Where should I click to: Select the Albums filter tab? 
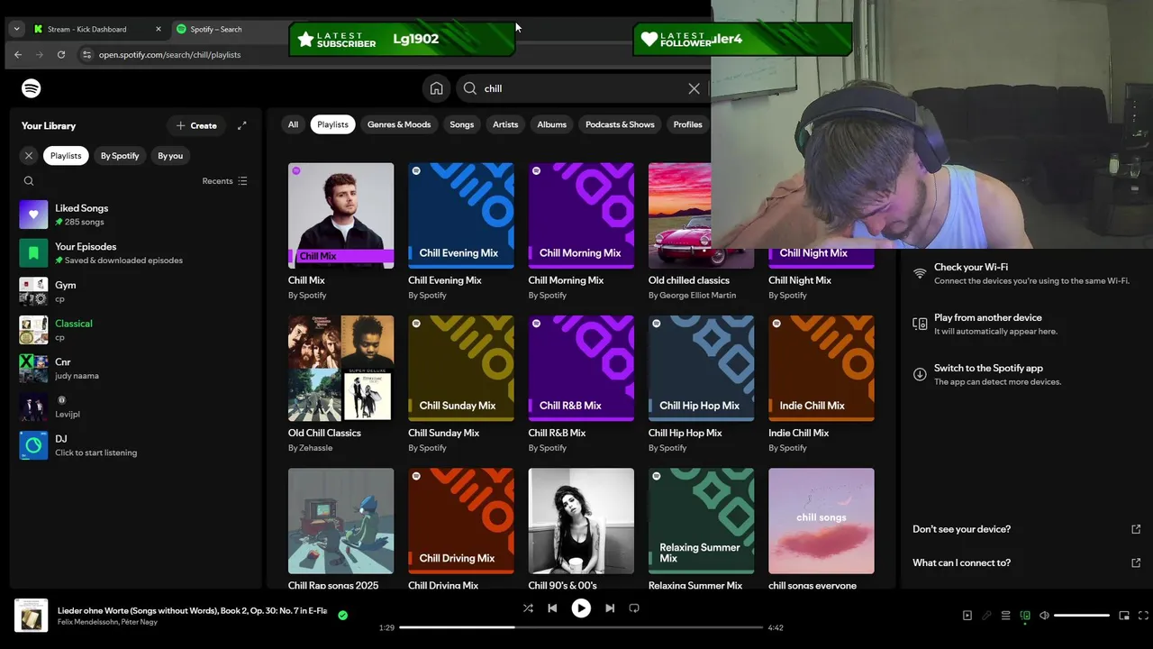pyautogui.click(x=551, y=124)
